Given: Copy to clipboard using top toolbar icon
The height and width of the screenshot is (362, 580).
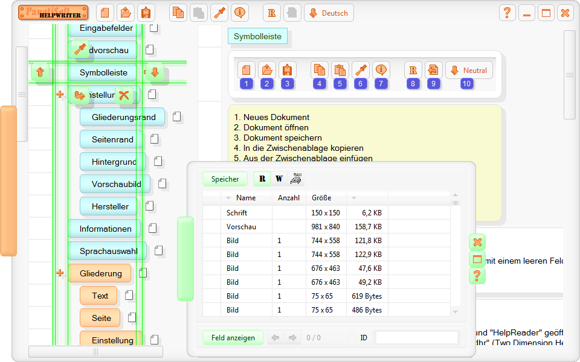Looking at the screenshot, I should [x=178, y=13].
